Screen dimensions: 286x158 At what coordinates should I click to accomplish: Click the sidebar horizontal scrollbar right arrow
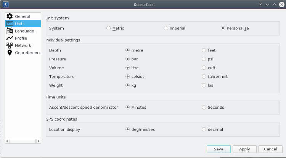(38, 141)
